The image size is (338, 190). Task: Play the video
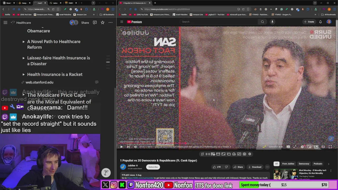[x=121, y=147]
